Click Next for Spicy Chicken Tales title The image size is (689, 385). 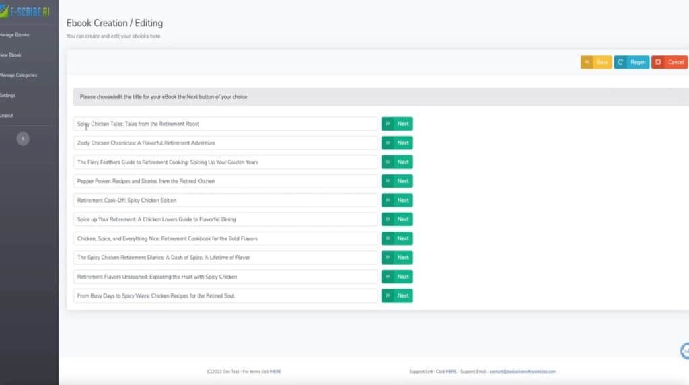[x=397, y=123]
